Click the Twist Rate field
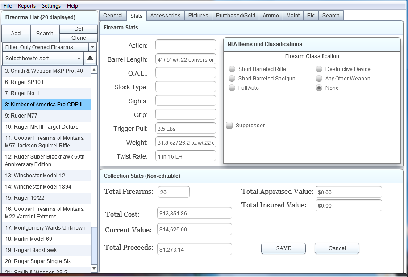Image resolution: width=408 pixels, height=277 pixels. point(186,156)
